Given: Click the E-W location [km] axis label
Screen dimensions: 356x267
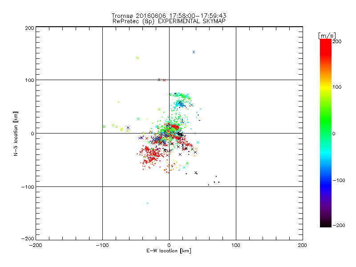Looking at the screenshot, I should pos(169,251).
